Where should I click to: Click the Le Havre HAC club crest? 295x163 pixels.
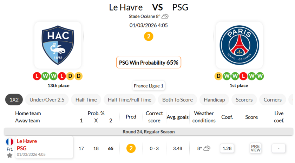click(58, 45)
